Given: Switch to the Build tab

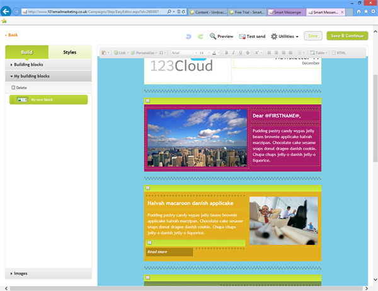Looking at the screenshot, I should click(26, 52).
